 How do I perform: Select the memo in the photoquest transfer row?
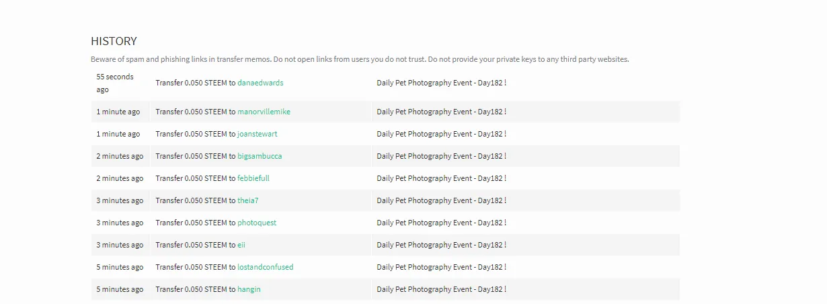(441, 223)
